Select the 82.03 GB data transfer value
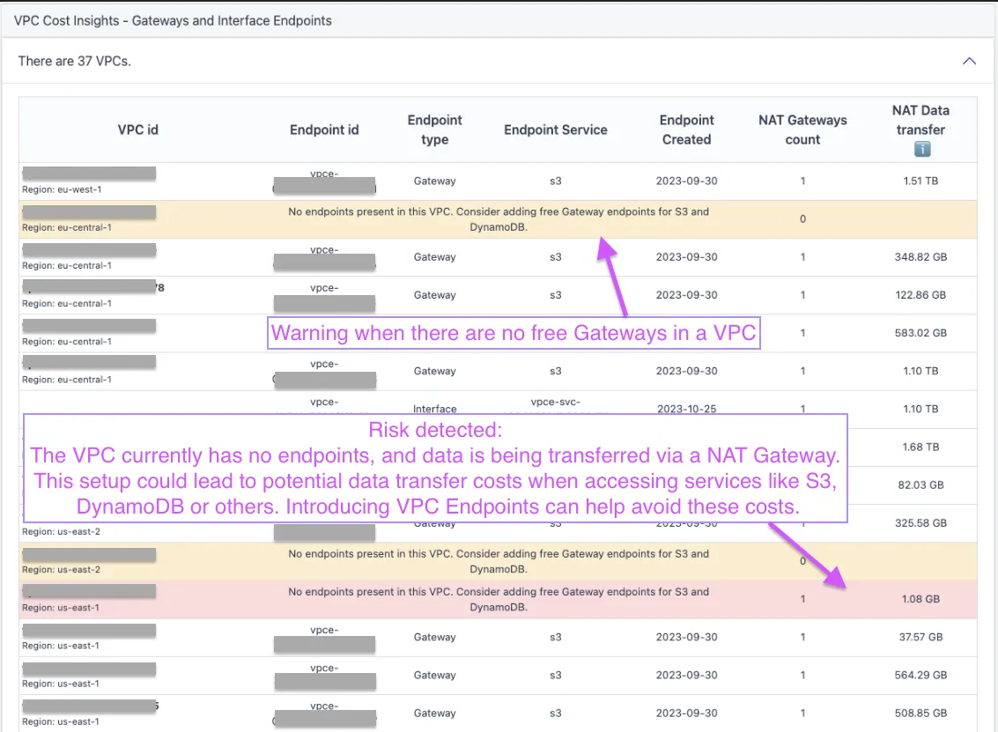 click(921, 485)
